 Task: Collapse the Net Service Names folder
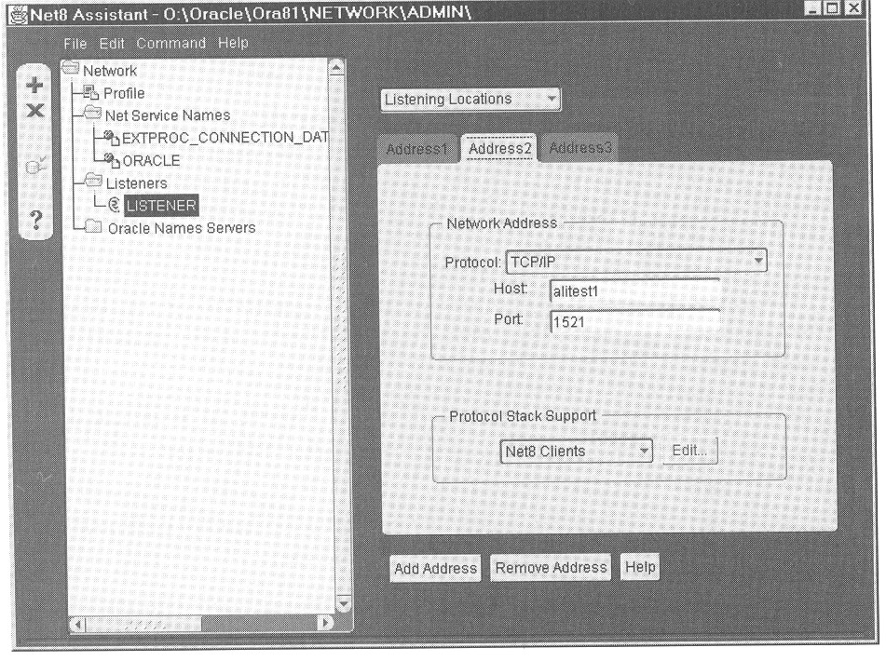91,115
